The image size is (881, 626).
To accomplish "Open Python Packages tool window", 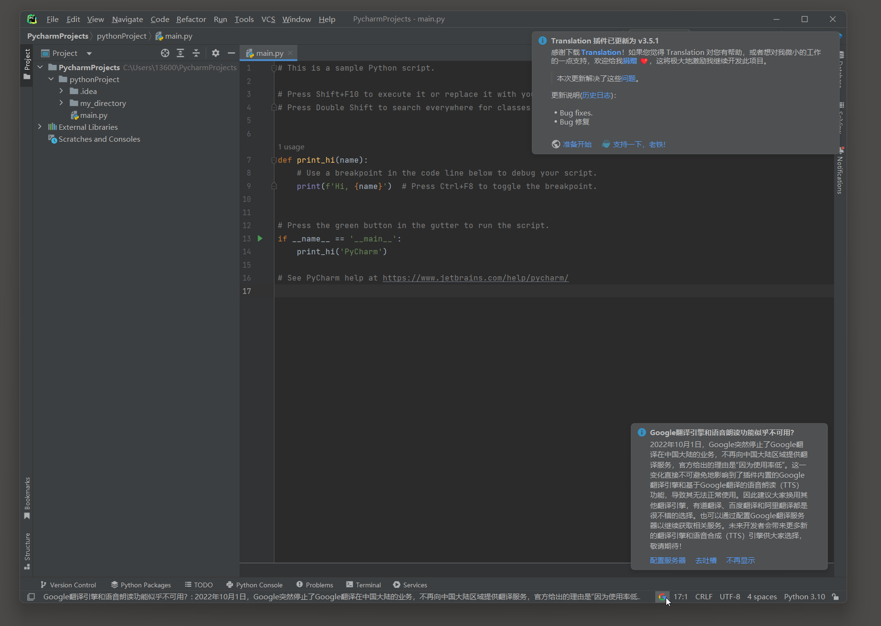I will click(x=141, y=585).
